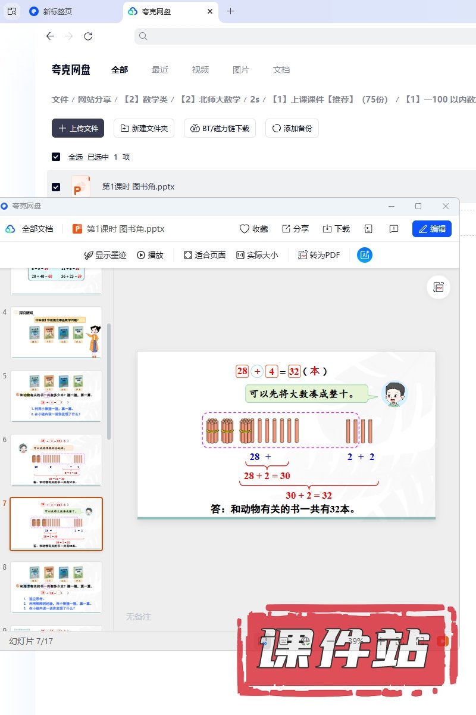Click the BT/Magnet Download button
Image resolution: width=476 pixels, height=715 pixels.
pyautogui.click(x=220, y=128)
